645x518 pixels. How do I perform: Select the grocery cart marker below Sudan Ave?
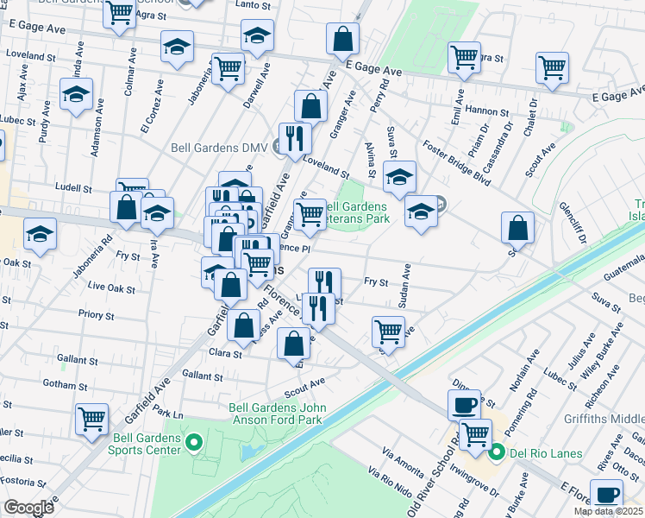(x=388, y=333)
